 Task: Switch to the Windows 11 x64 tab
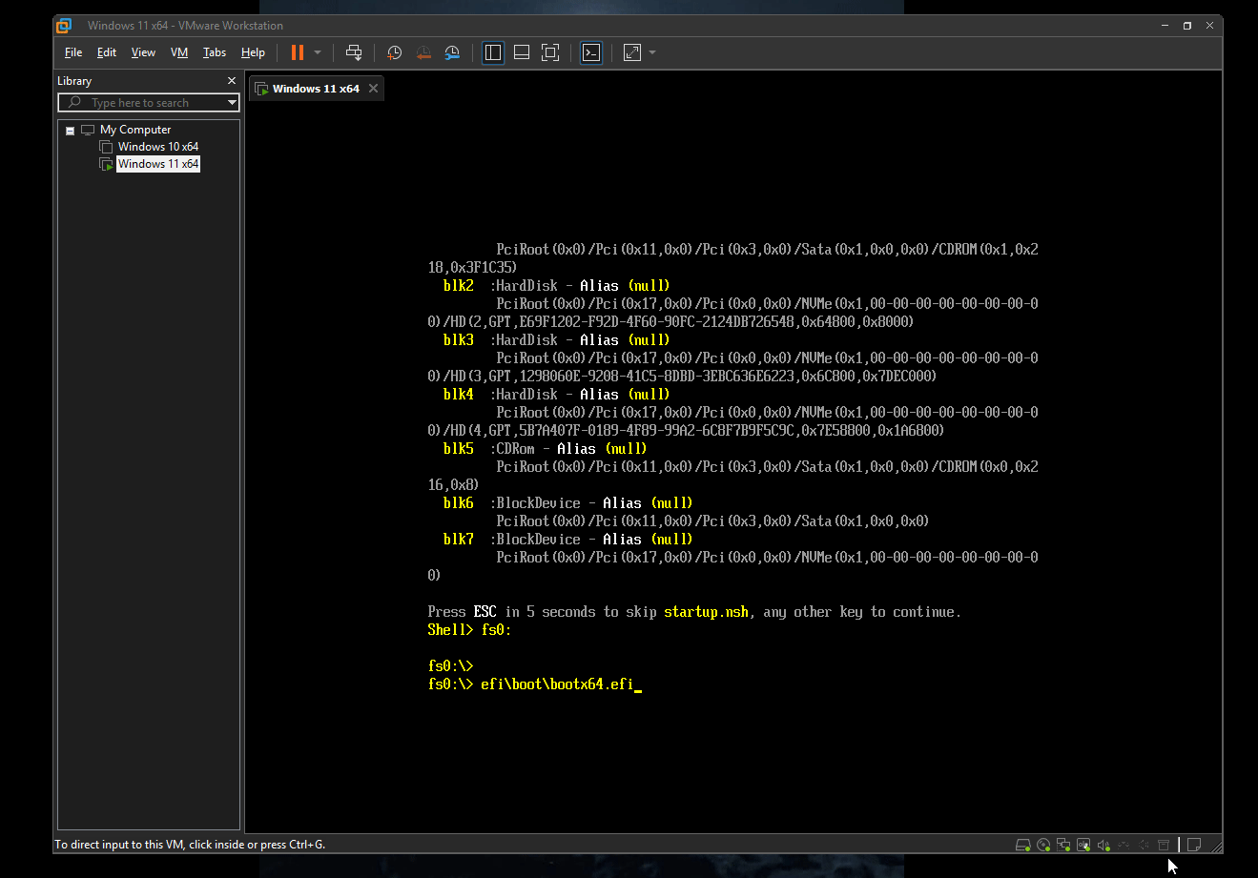point(316,89)
